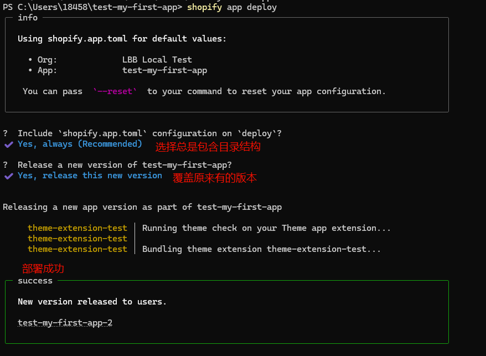The width and height of the screenshot is (486, 356).
Task: Click 'Yes, release this new version' answer
Action: tap(90, 176)
